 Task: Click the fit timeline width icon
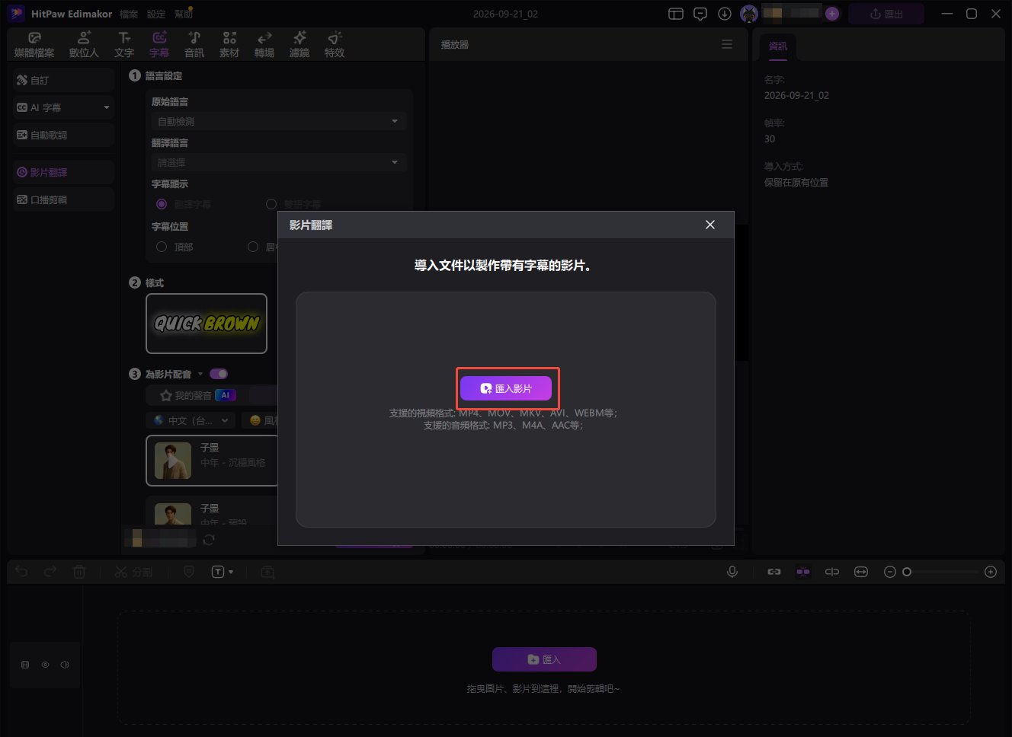click(861, 572)
